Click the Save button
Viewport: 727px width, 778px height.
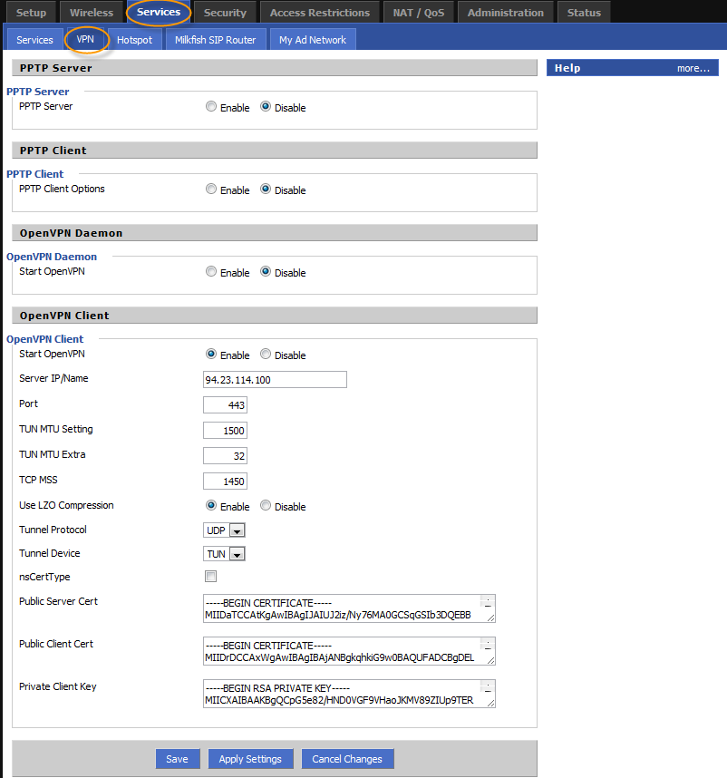(x=178, y=759)
